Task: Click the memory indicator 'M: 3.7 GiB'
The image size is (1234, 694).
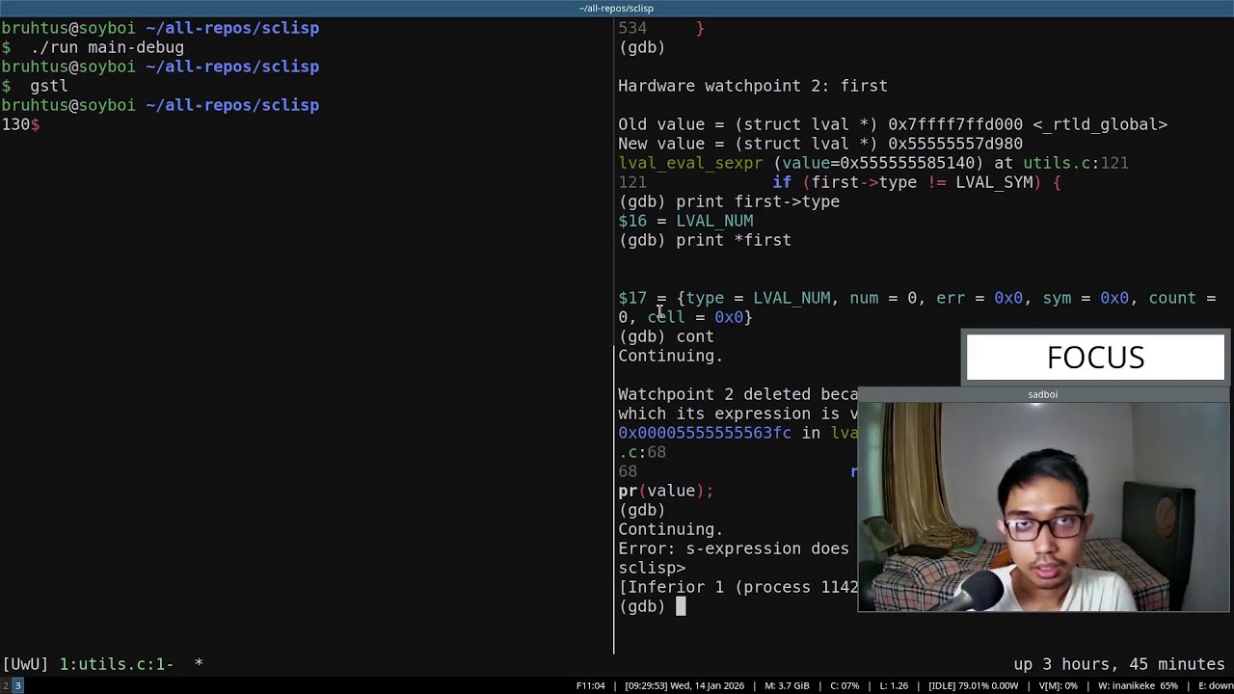Action: click(787, 686)
